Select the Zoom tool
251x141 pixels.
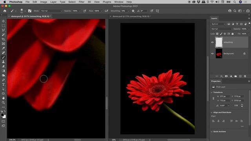3,103
